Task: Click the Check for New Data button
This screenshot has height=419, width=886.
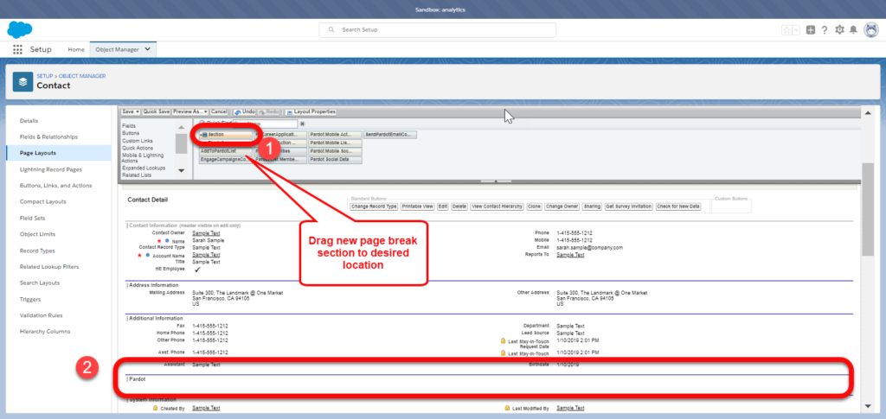Action: (x=678, y=207)
